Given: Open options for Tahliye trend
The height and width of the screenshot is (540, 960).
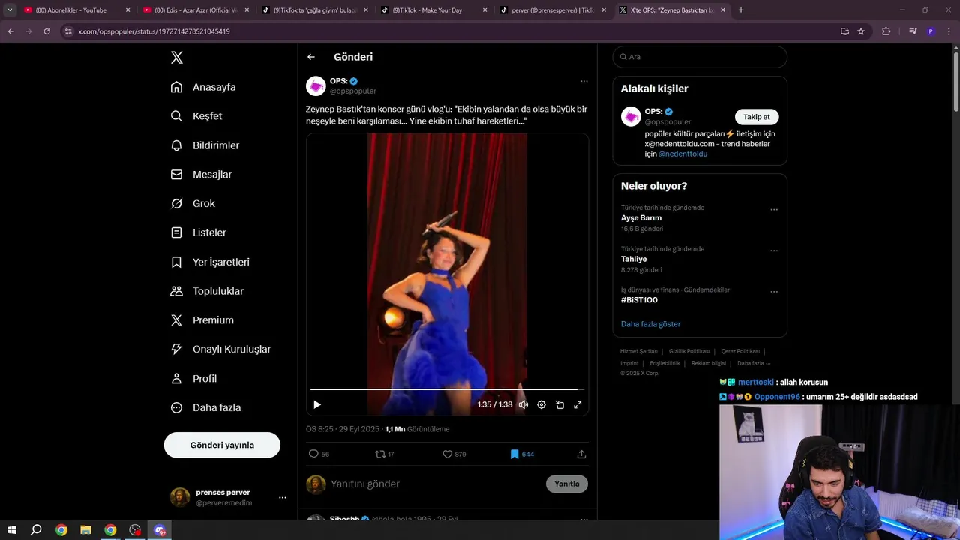Looking at the screenshot, I should 774,250.
